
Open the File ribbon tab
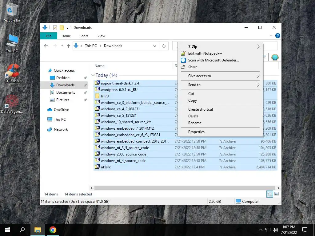48,36
